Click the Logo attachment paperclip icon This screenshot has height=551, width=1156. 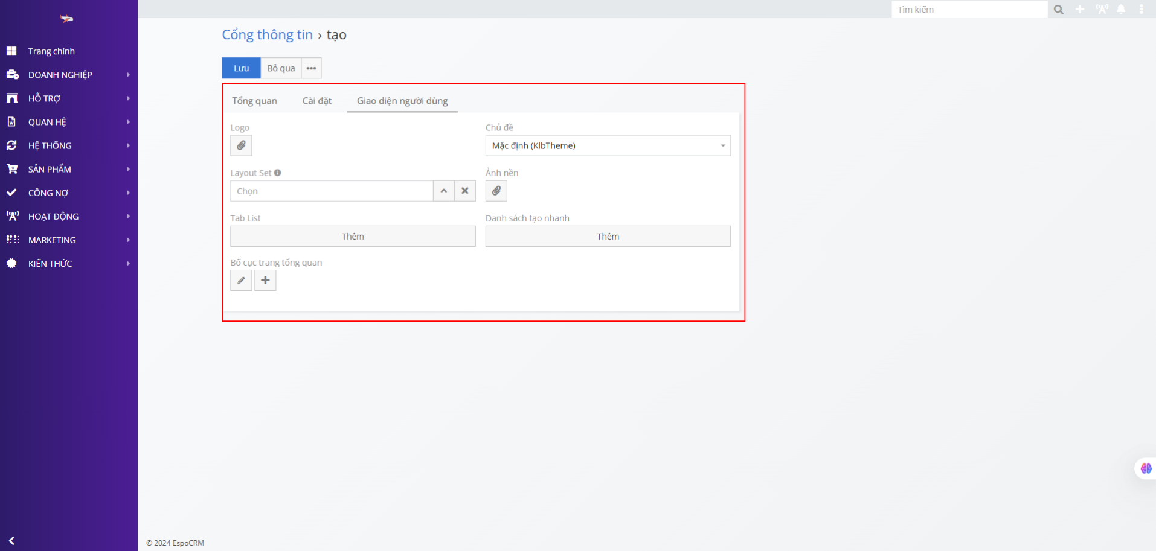[x=241, y=145]
